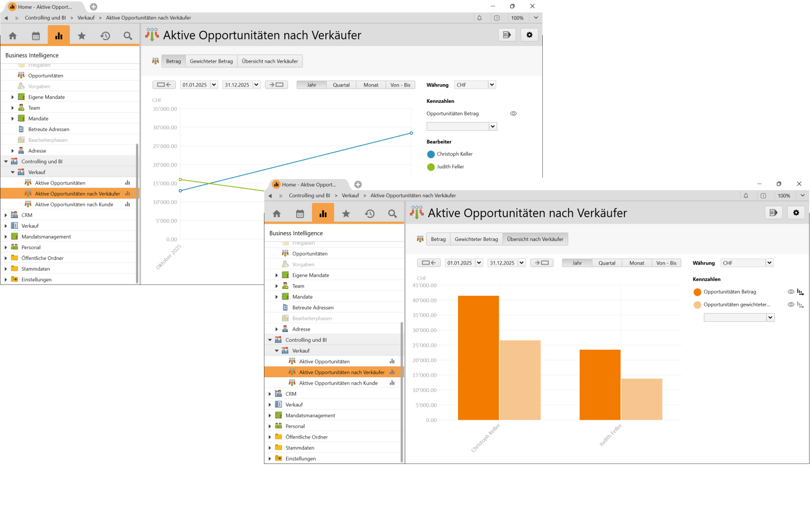The height and width of the screenshot is (506, 810).
Task: Expand the CRM tree node in the bar chart window
Action: click(270, 394)
